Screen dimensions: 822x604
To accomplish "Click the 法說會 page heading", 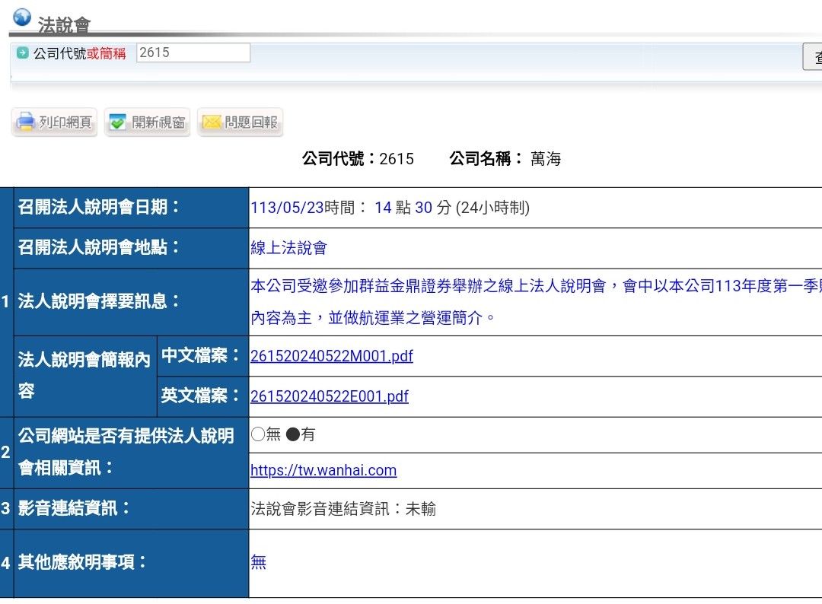I will pyautogui.click(x=64, y=25).
